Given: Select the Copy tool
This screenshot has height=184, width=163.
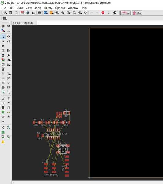Looking at the screenshot, I should click(3, 51).
